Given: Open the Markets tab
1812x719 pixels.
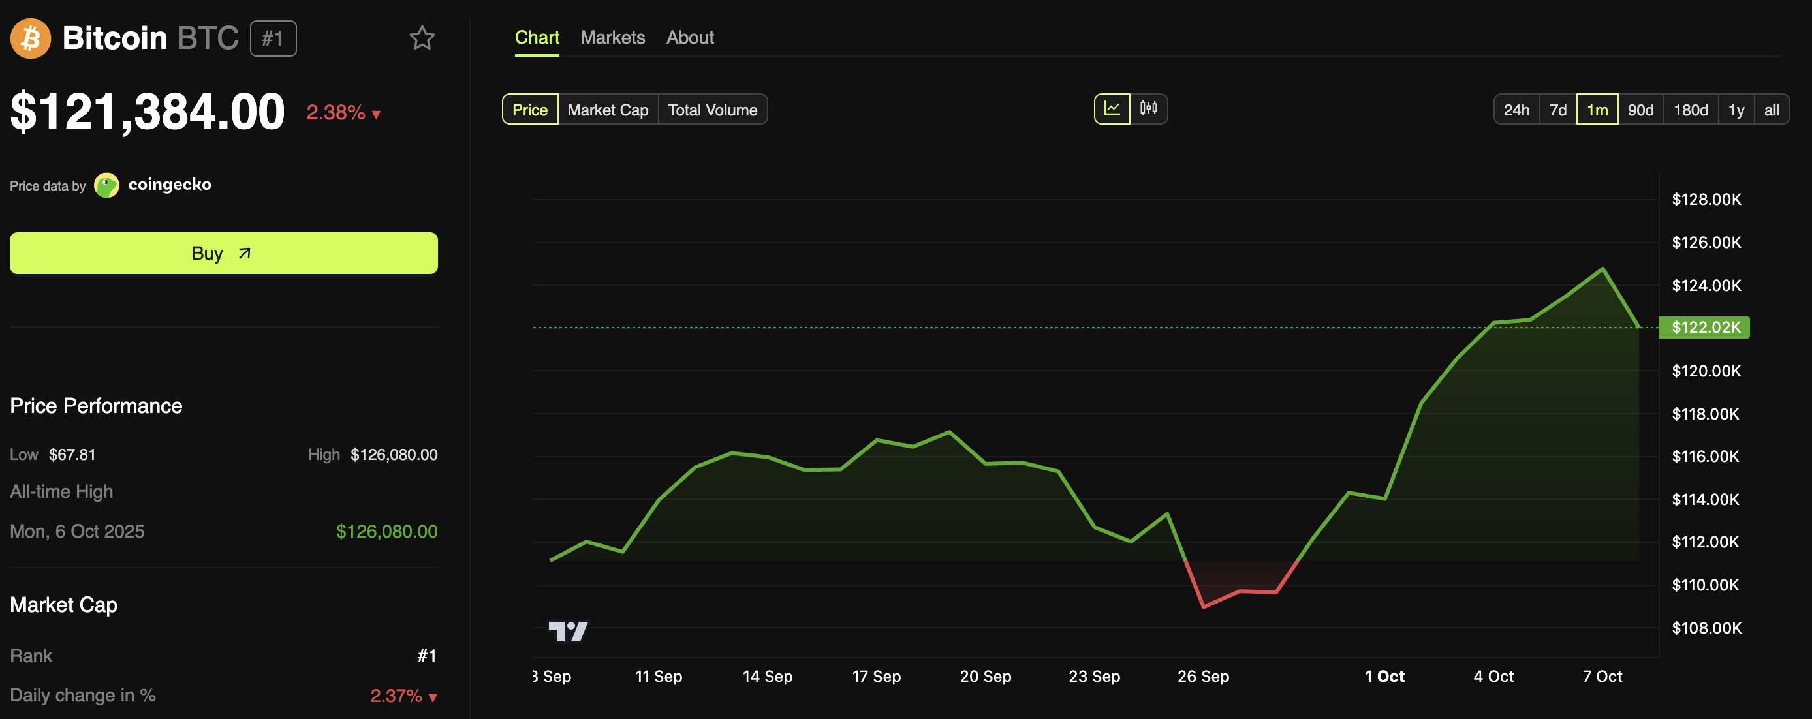Looking at the screenshot, I should pos(613,37).
